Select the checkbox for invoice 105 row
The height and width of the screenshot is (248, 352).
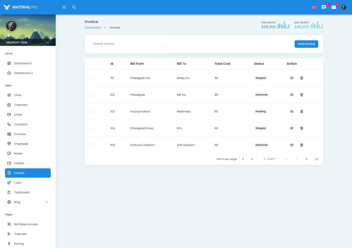92,145
